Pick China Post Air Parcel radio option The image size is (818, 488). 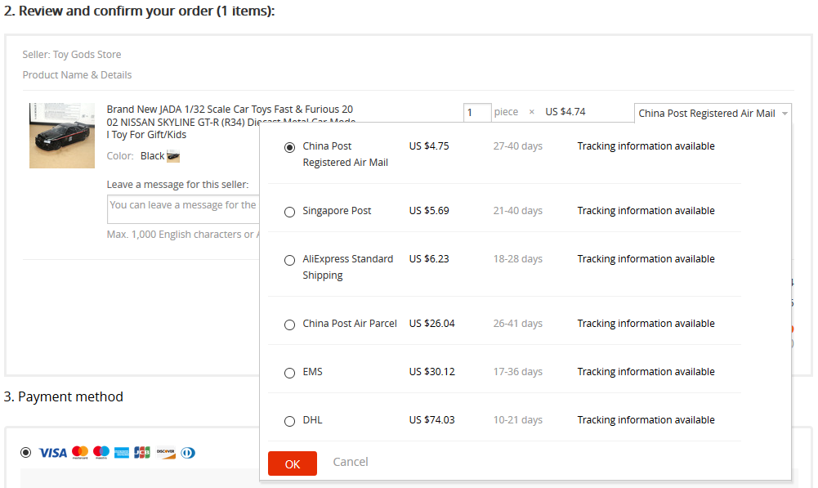[289, 325]
